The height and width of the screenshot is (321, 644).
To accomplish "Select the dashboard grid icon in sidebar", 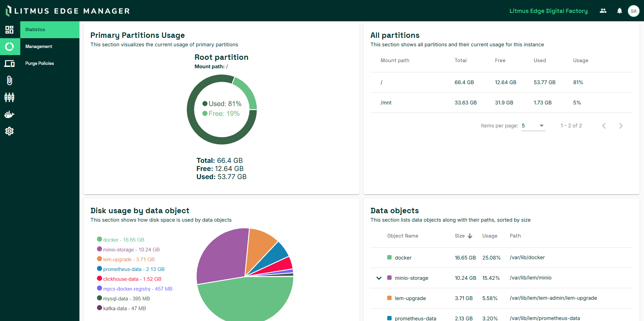I will (x=9, y=30).
